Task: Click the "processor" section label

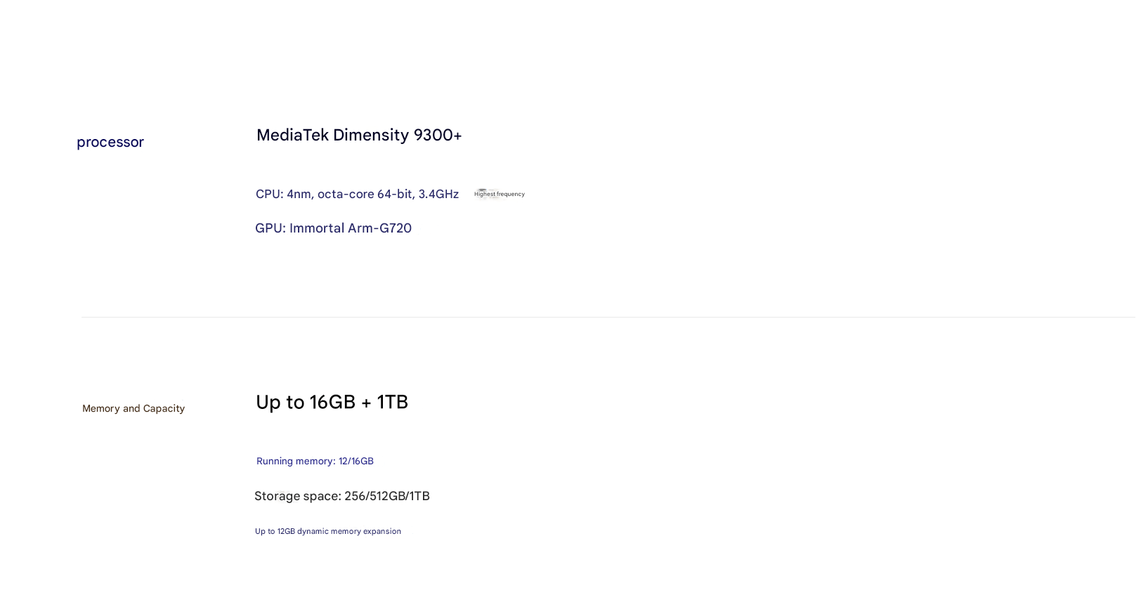Action: pos(110,142)
